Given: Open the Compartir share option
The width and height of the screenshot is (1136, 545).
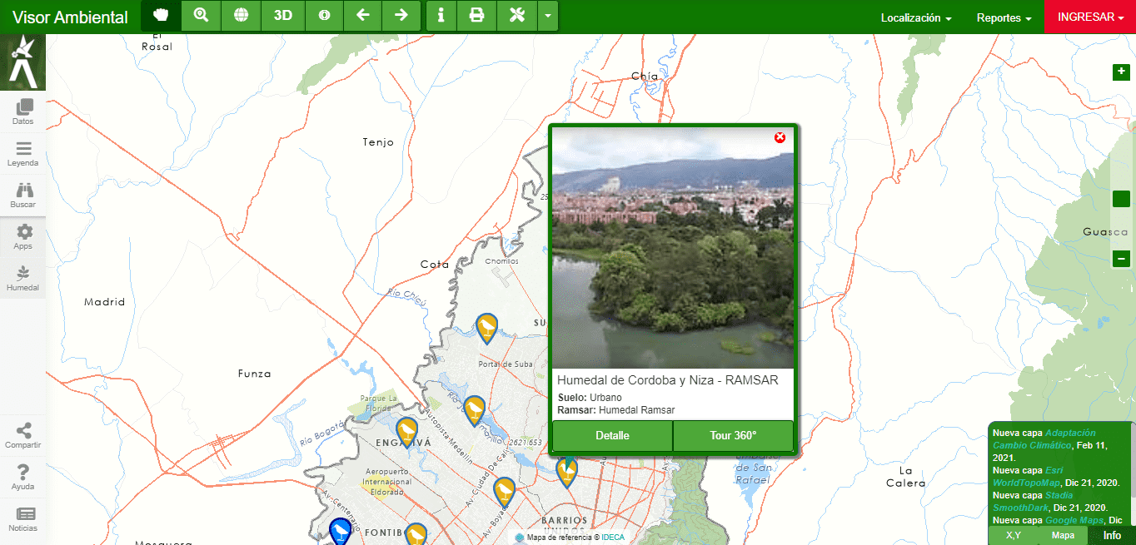Looking at the screenshot, I should click(23, 435).
